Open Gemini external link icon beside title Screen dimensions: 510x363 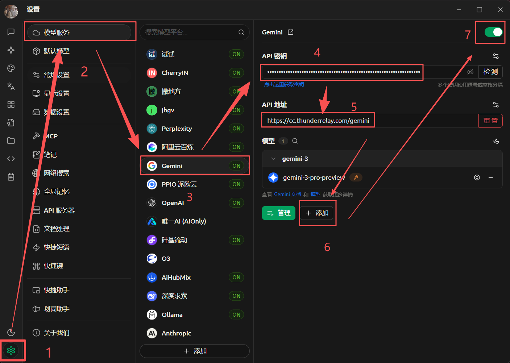coord(290,32)
